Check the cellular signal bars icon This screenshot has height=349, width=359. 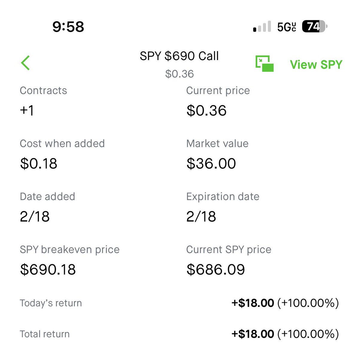(262, 26)
